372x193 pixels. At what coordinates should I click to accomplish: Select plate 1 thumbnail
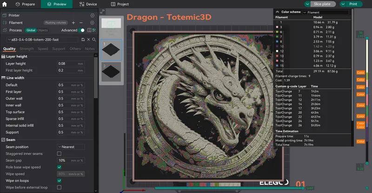[111, 50]
